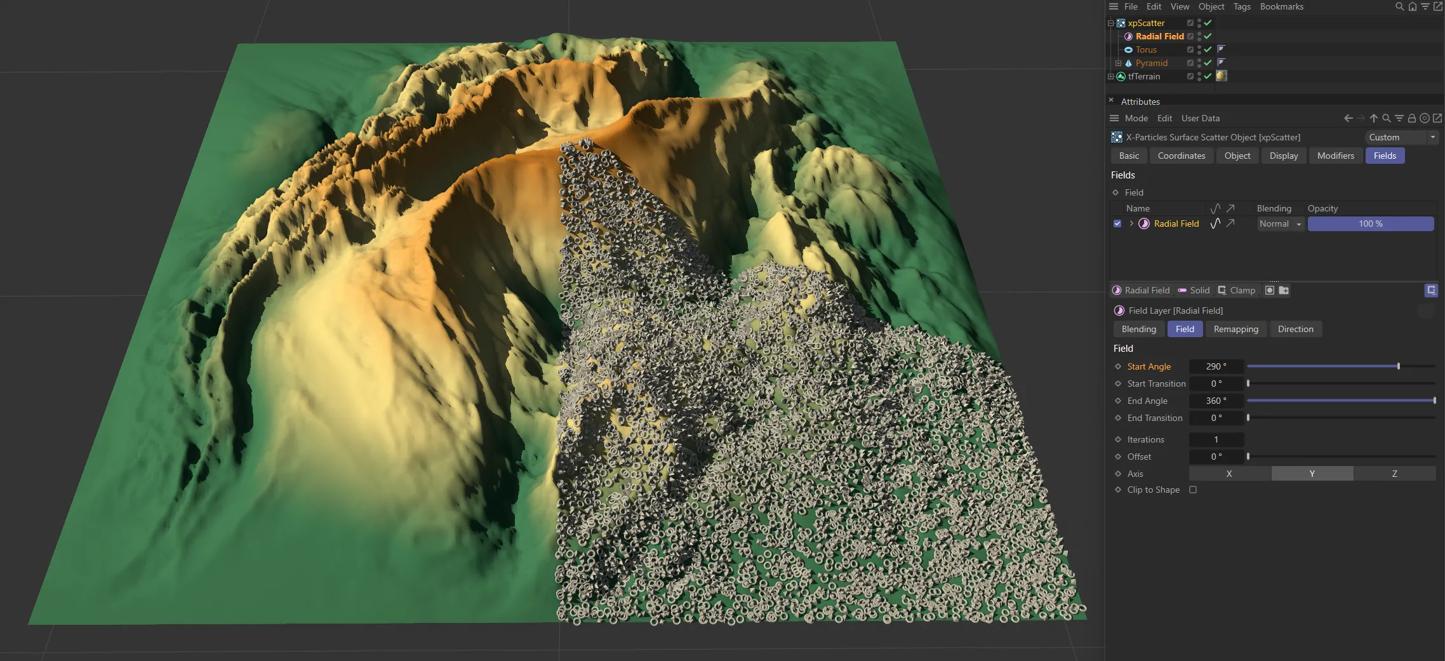Open the search icon in the Object Manager

pyautogui.click(x=1400, y=6)
